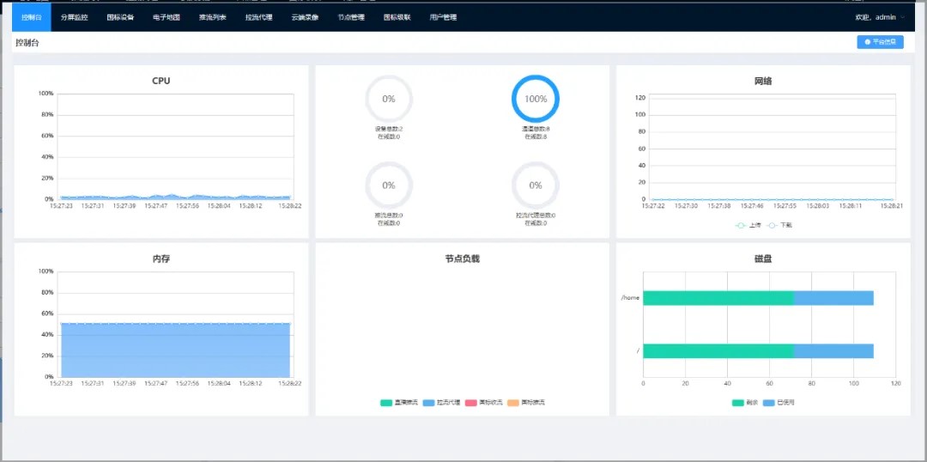
Task: Click the green remaining bar for / disk
Action: (x=718, y=350)
